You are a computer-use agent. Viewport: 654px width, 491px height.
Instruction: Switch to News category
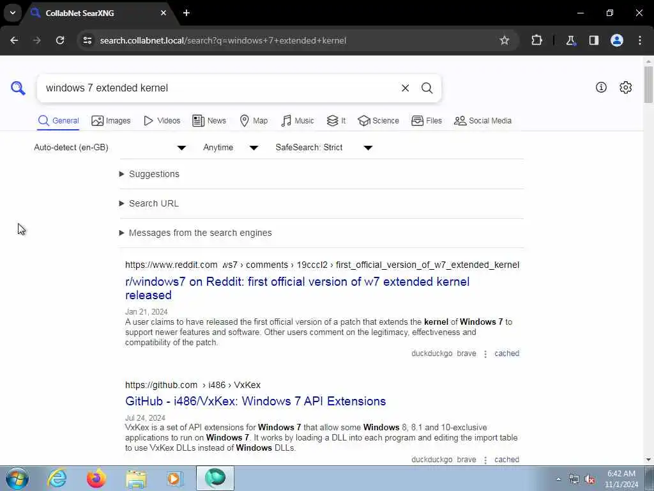click(x=209, y=121)
